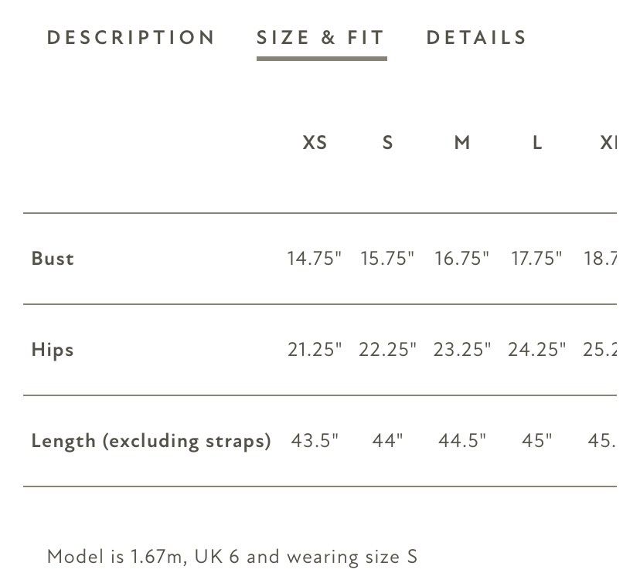Screen dimensions: 640x583
Task: Click the 15.75" bust measurement for S
Action: coord(387,259)
